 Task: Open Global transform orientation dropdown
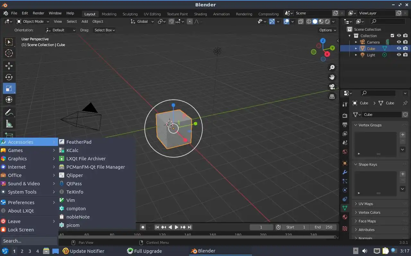[142, 21]
